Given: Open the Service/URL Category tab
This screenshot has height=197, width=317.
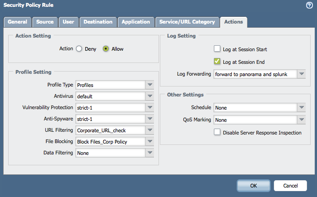Looking at the screenshot, I should pos(187,22).
